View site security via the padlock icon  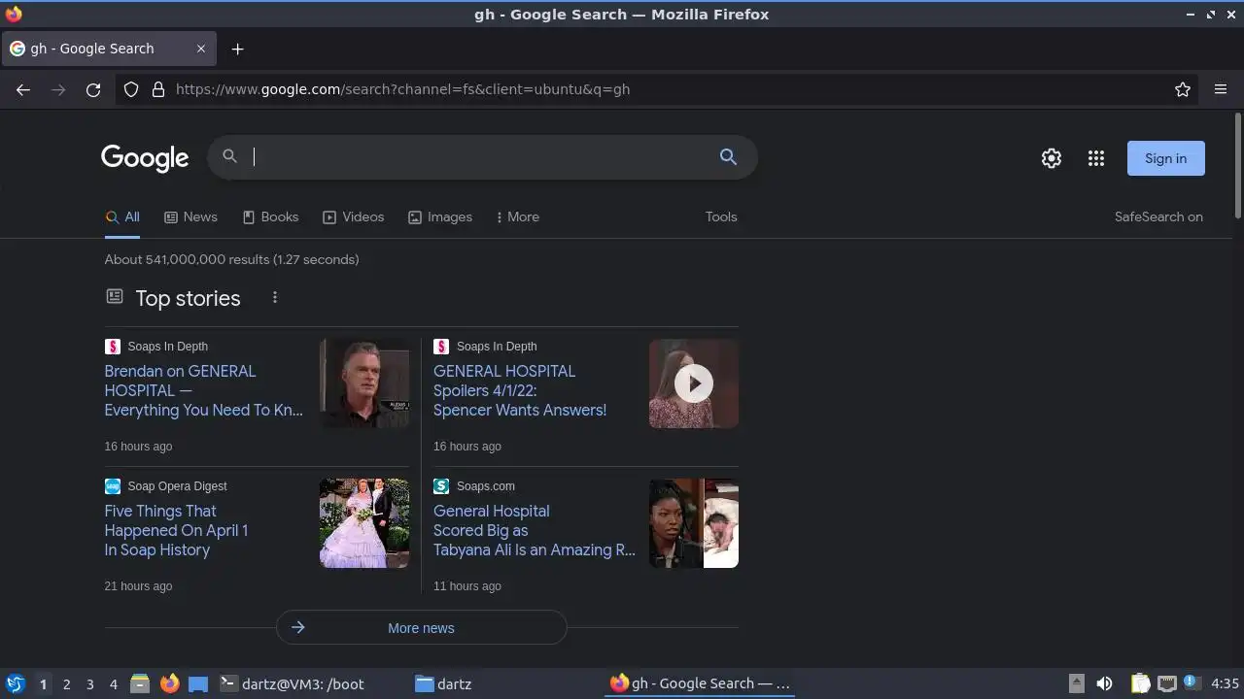(x=158, y=89)
